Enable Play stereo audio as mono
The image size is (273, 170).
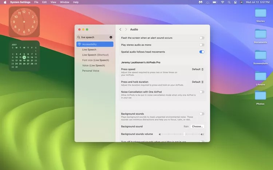(202, 45)
